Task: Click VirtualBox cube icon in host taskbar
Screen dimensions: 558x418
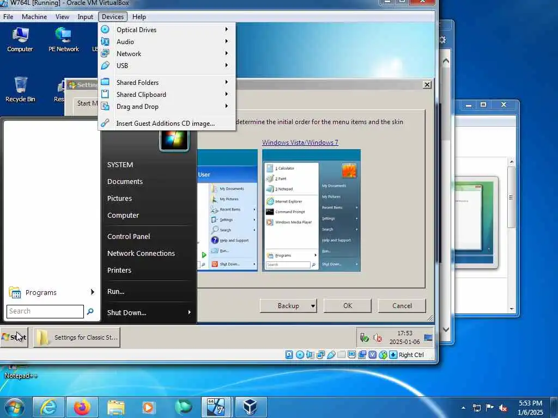Action: click(250, 407)
